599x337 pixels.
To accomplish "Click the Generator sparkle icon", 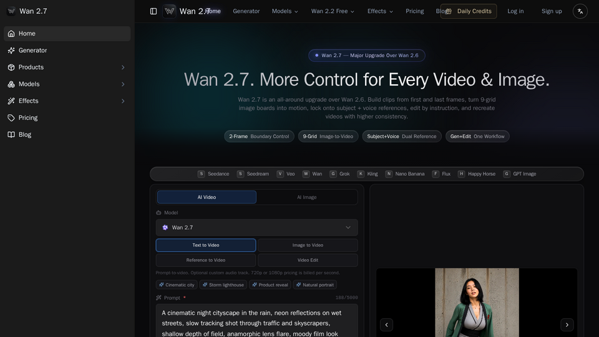I will [11, 51].
